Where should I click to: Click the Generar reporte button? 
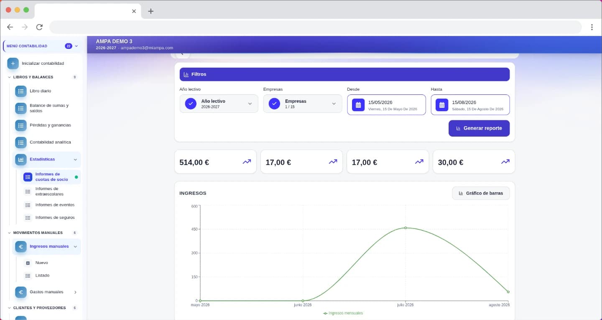pyautogui.click(x=479, y=128)
